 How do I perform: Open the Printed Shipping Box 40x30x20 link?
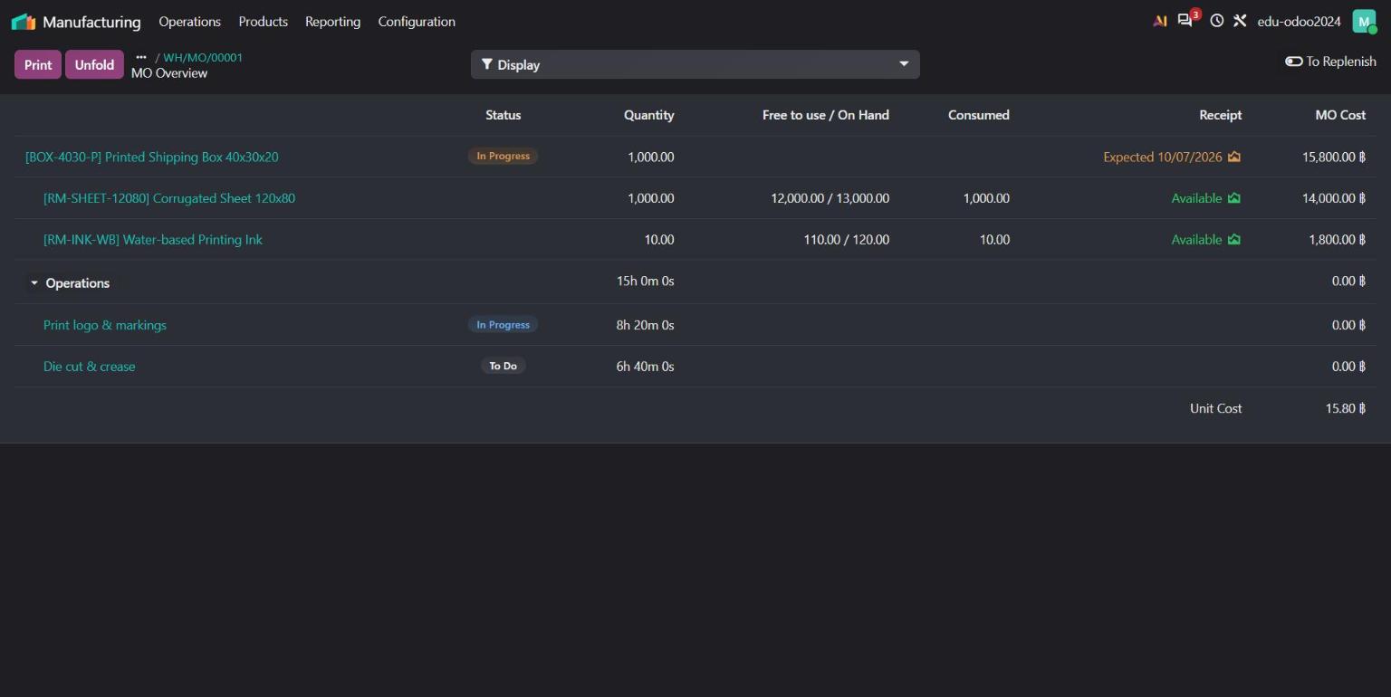[152, 157]
